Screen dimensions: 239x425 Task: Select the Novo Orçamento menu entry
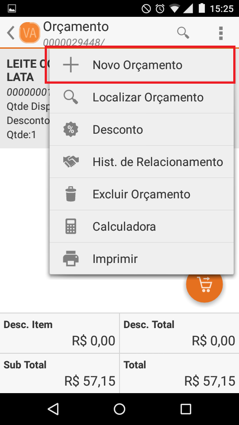pyautogui.click(x=142, y=65)
